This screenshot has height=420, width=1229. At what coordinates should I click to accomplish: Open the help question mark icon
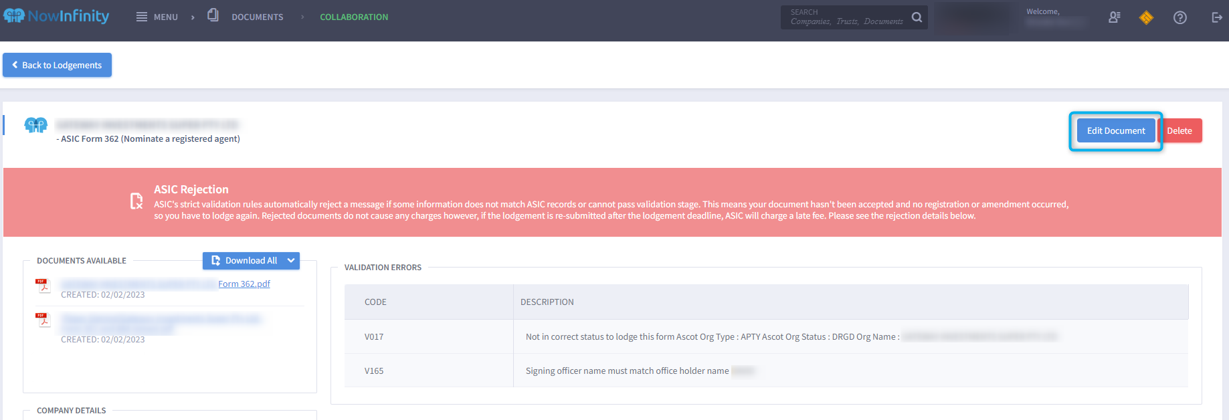tap(1180, 17)
